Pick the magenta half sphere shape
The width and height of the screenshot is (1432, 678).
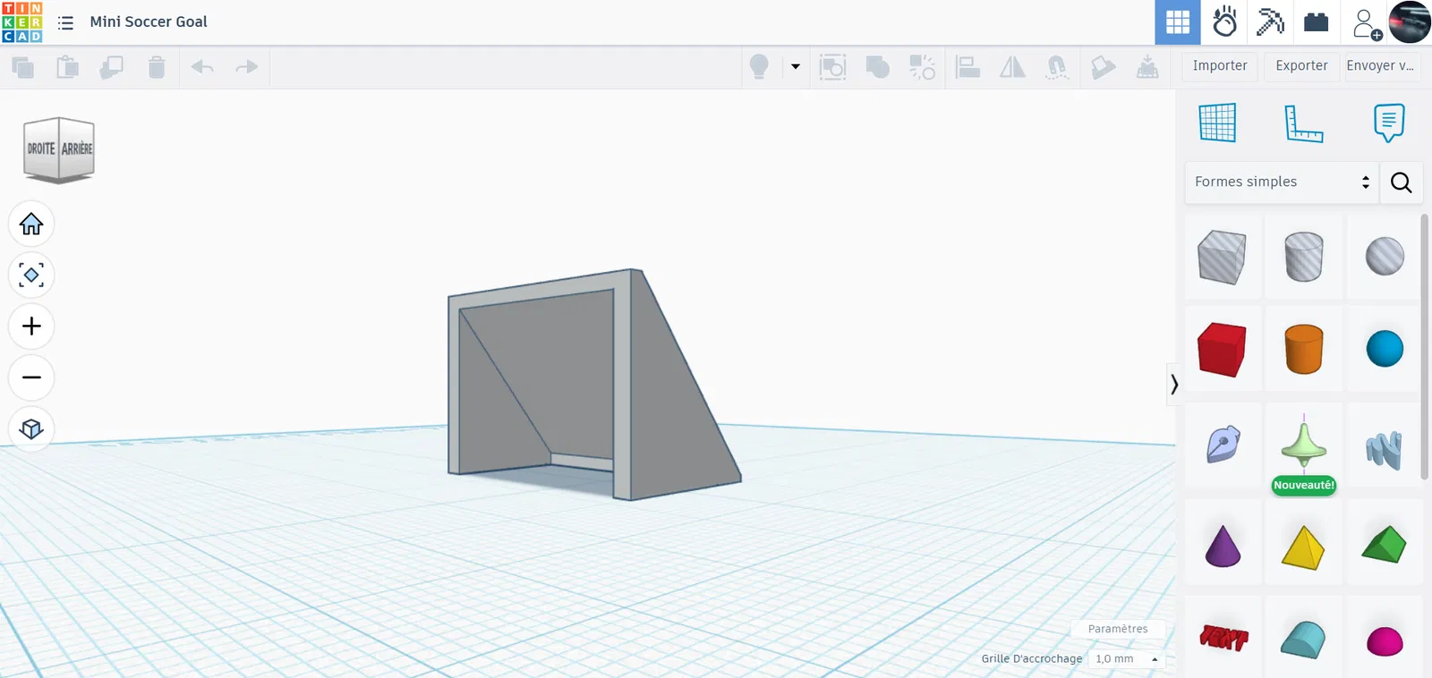(1385, 641)
